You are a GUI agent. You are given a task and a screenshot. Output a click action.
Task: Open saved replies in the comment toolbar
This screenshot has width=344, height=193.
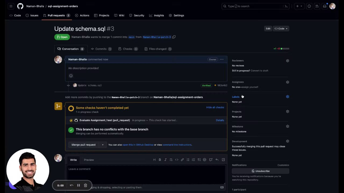(x=217, y=160)
